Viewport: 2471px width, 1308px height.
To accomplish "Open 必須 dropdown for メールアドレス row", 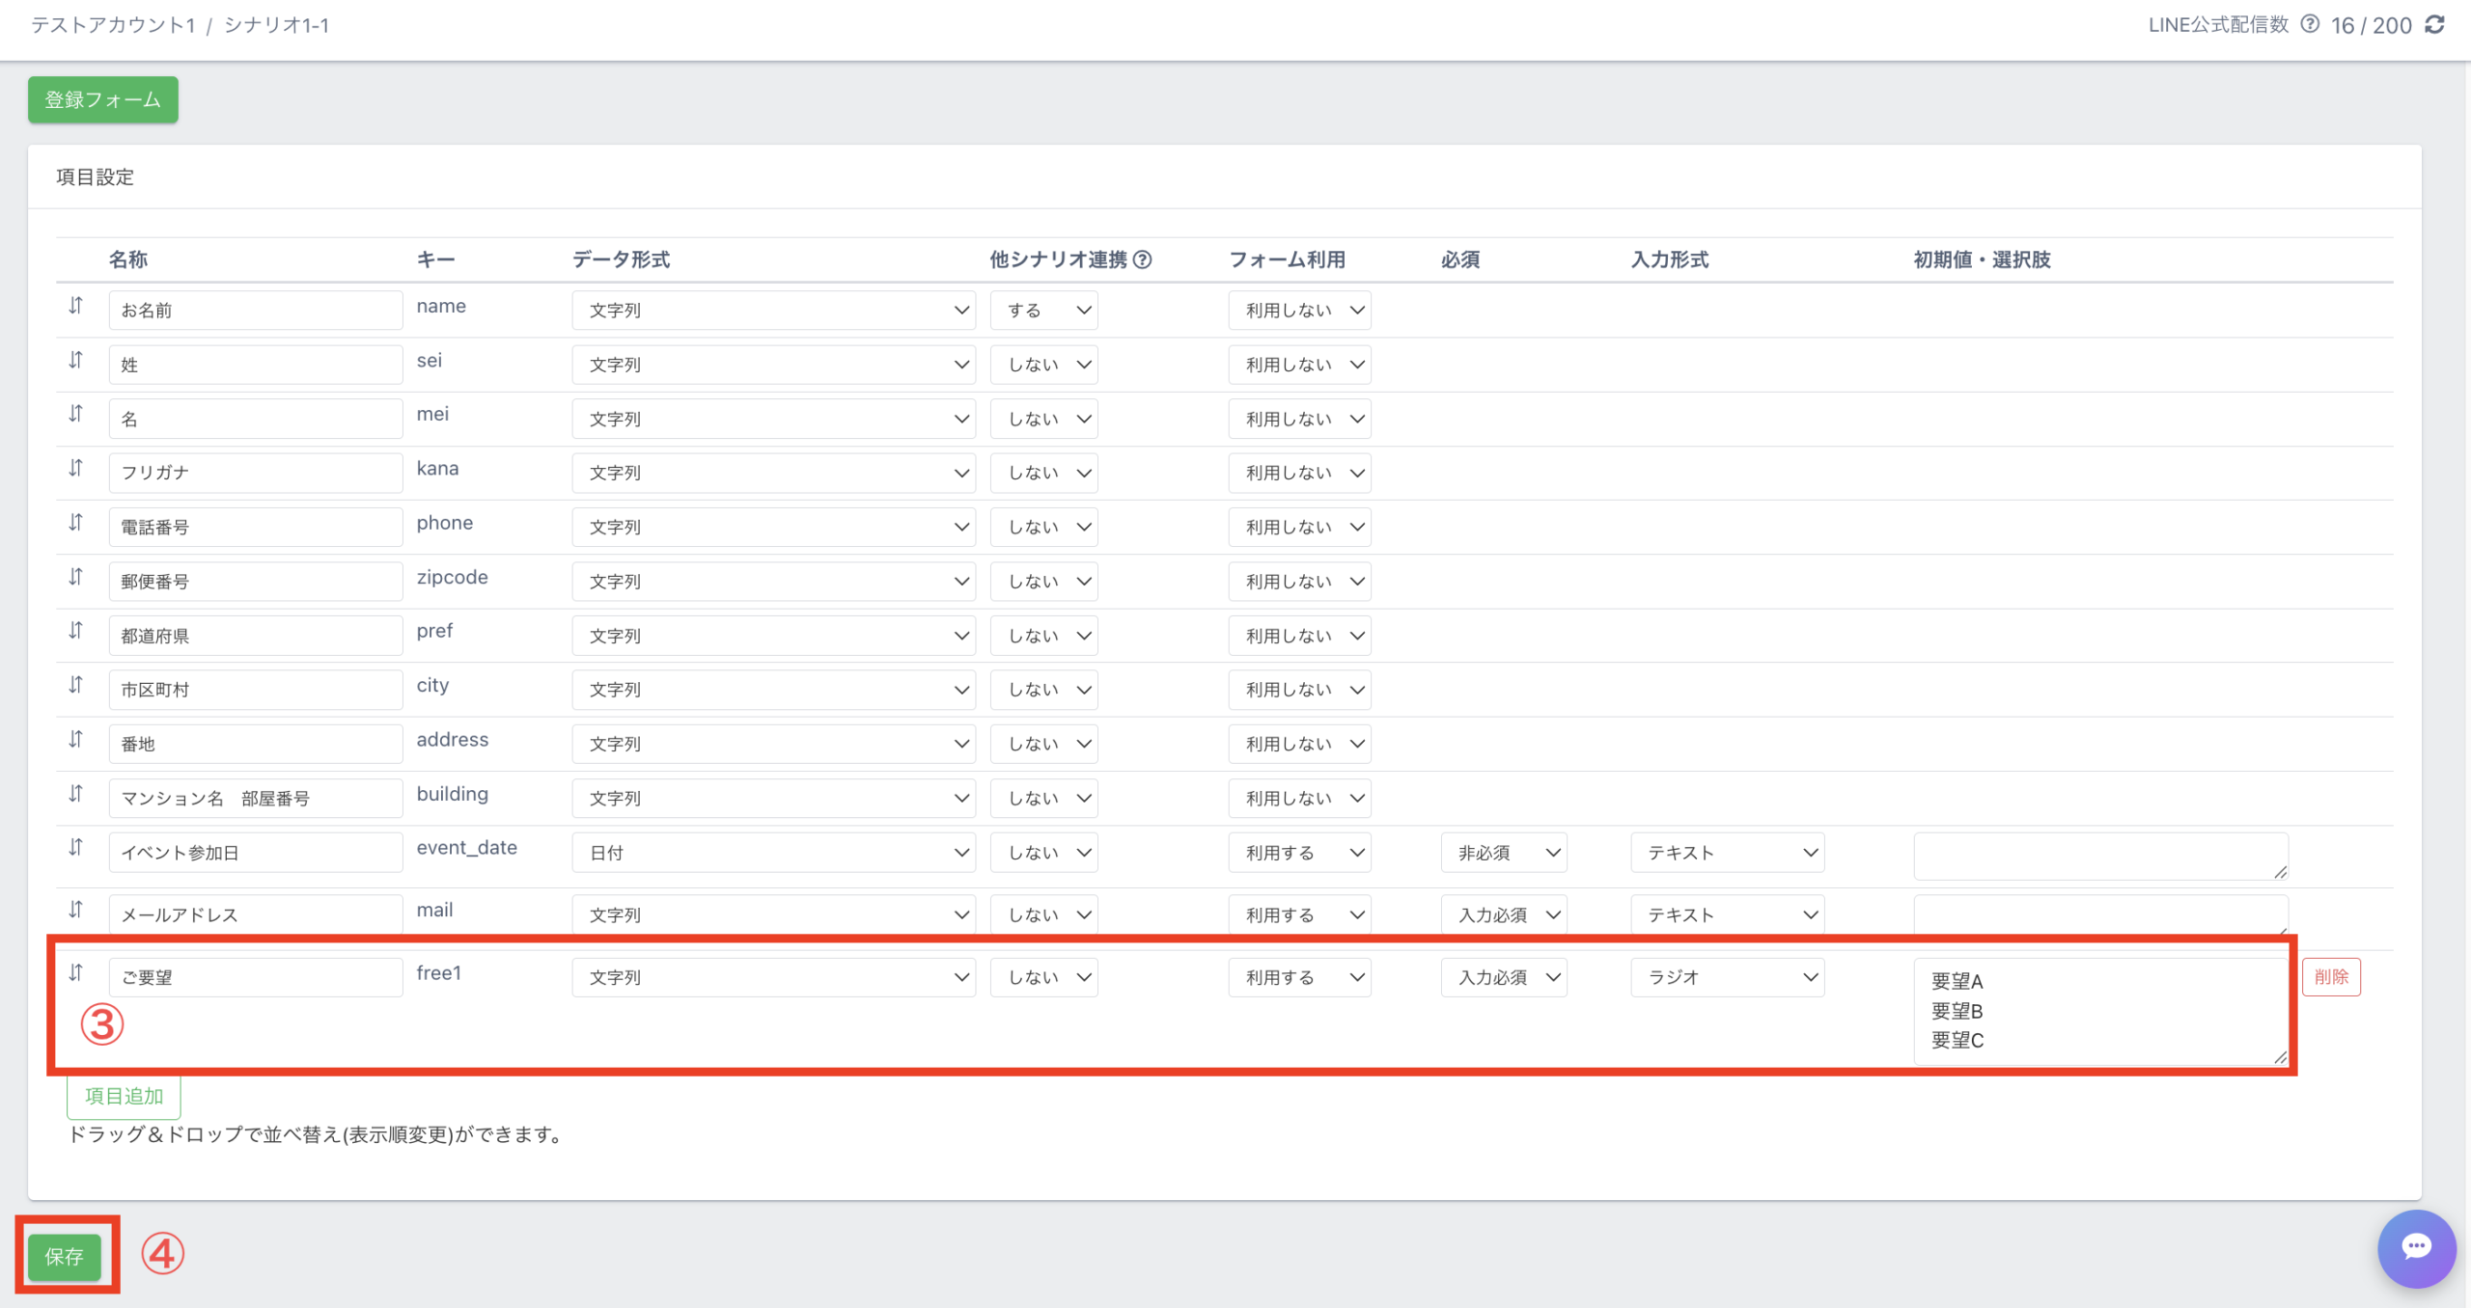I will point(1504,914).
